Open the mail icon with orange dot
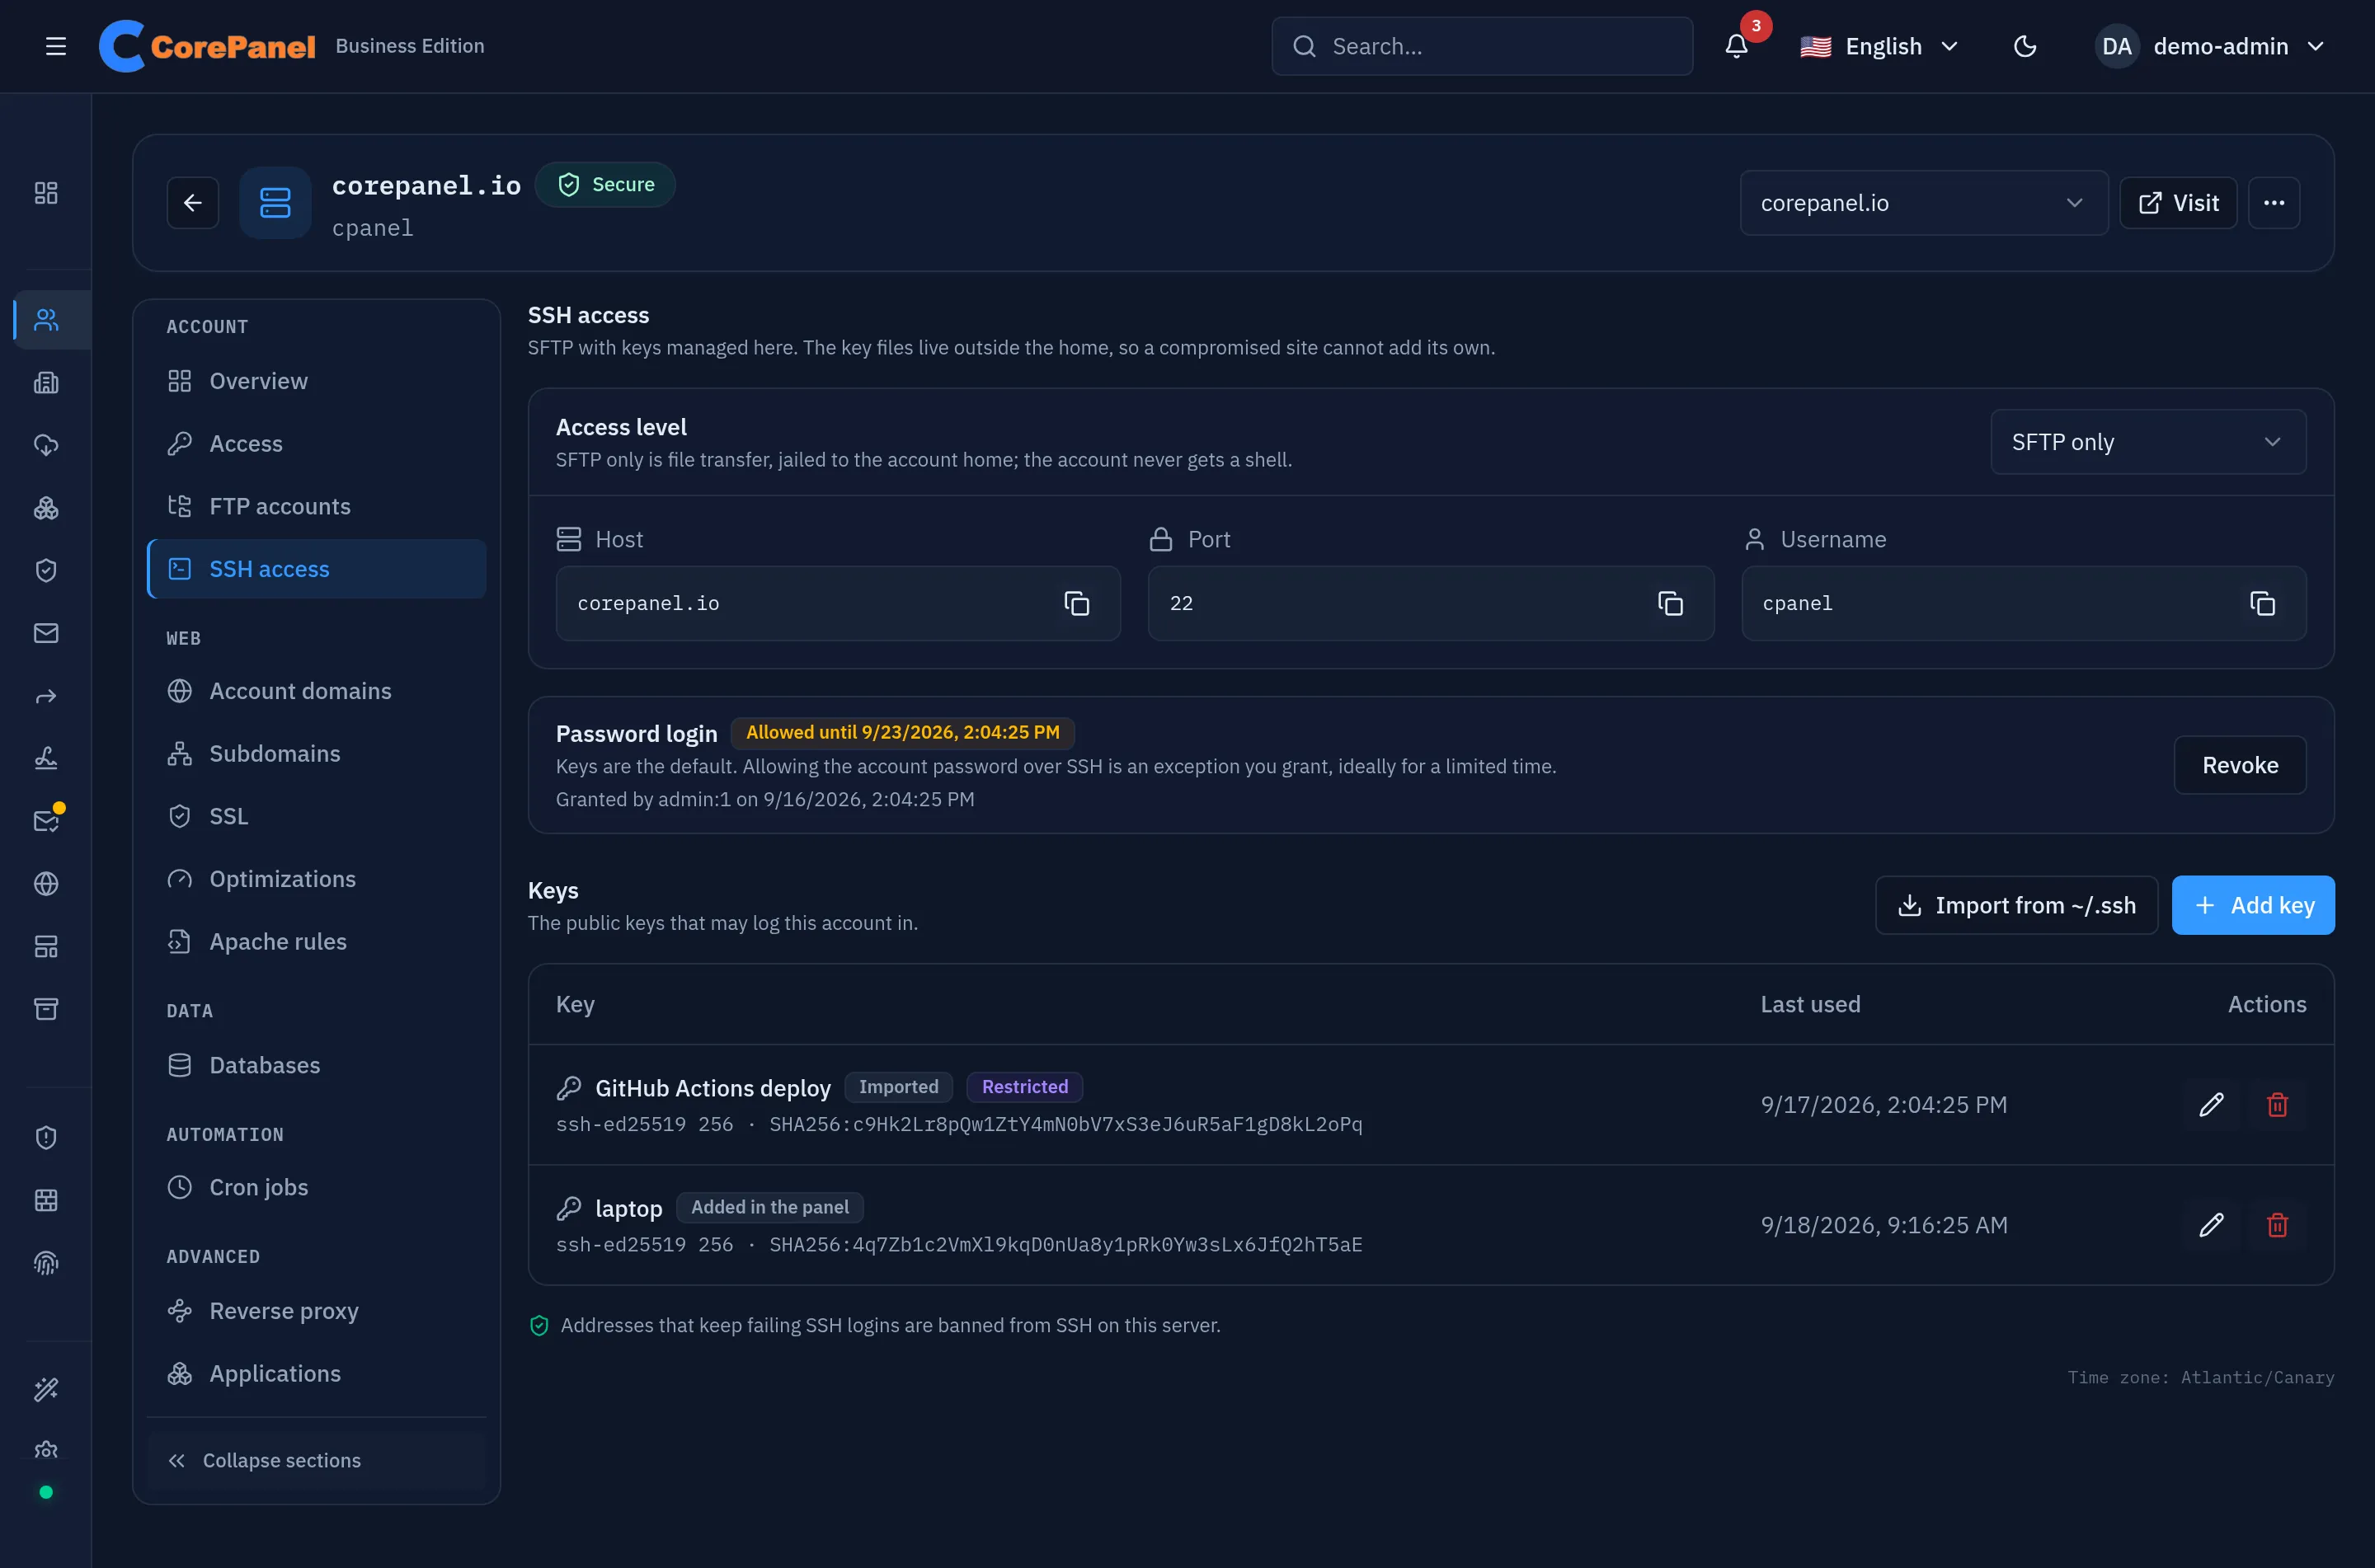This screenshot has height=1568, width=2375. [46, 821]
